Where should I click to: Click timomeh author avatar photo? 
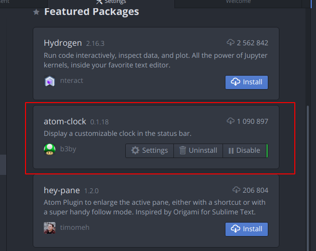tap(50, 228)
